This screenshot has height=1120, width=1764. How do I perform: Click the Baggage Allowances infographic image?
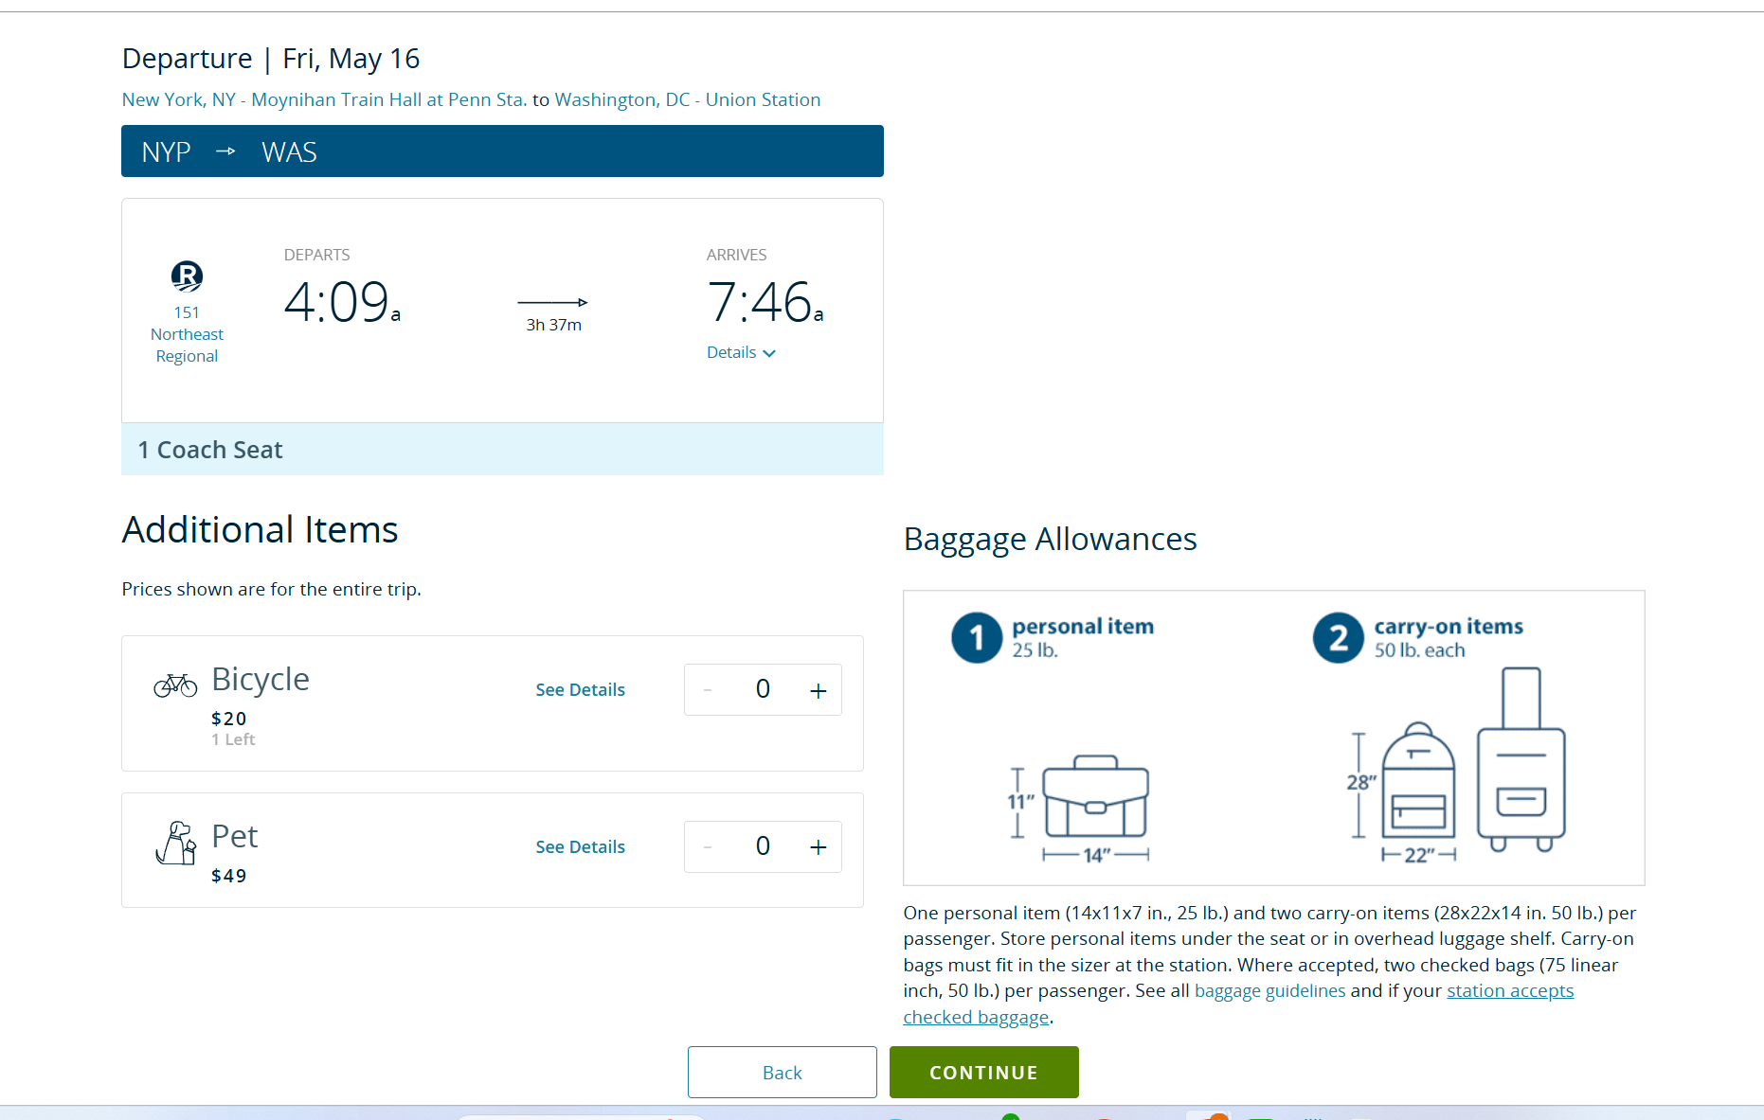click(1274, 738)
